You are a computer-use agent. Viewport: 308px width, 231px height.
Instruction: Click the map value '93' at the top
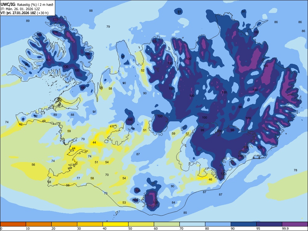pyautogui.click(x=179, y=12)
